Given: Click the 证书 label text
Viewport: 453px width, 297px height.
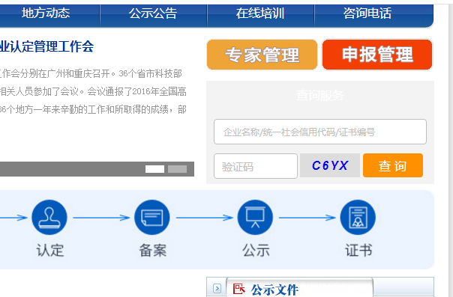Looking at the screenshot, I should [x=358, y=250].
